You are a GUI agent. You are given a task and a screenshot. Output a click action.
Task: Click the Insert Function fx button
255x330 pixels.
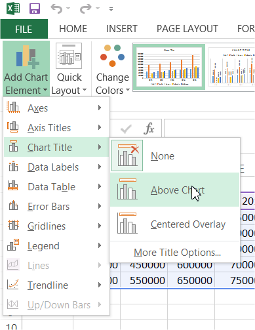click(149, 128)
